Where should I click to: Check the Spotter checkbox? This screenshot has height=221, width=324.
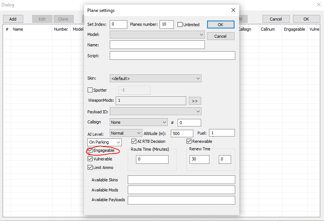90,90
